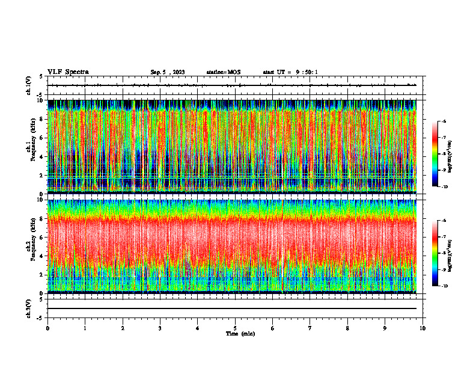476x368 pixels.
Task: Click time axis tick label "8"
Action: (x=347, y=328)
